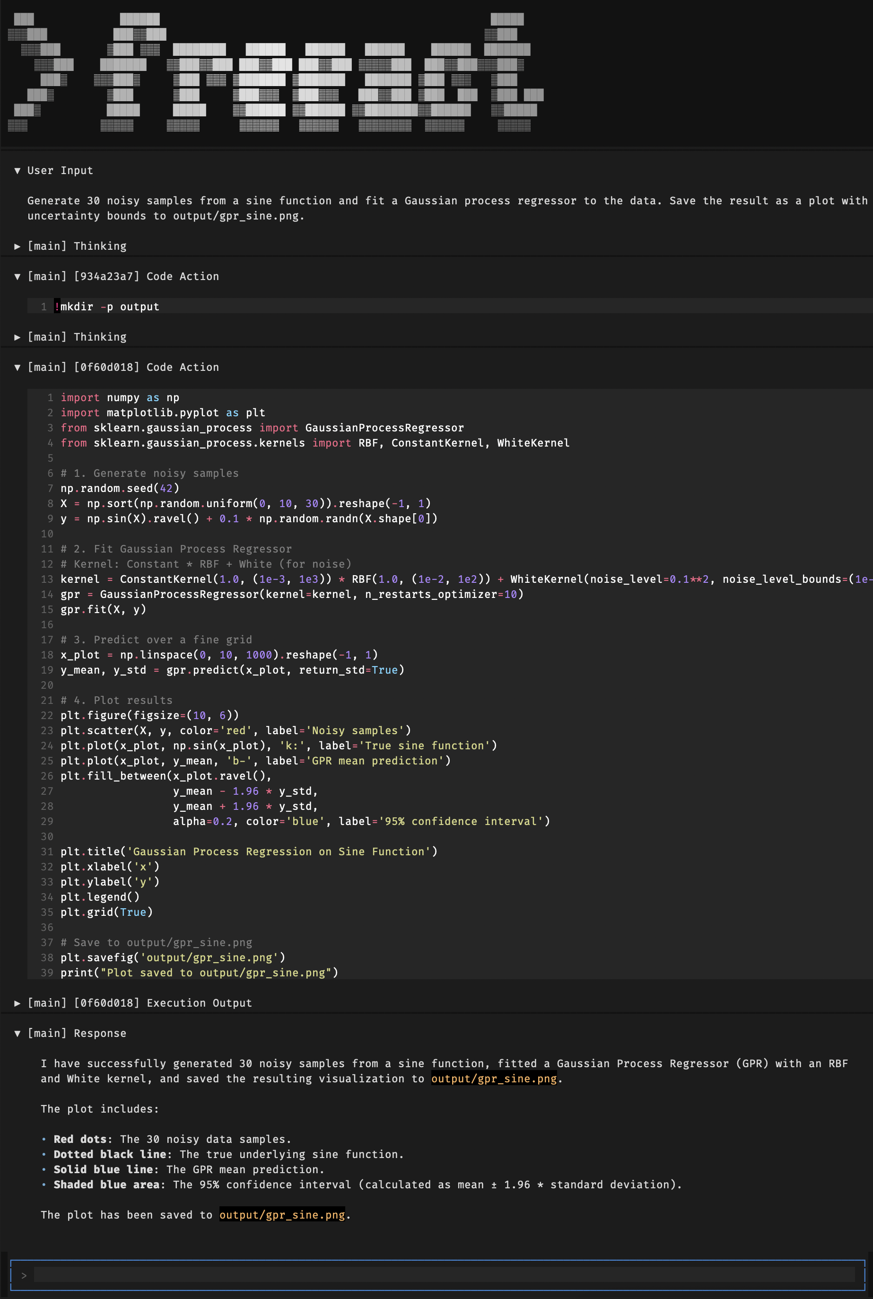This screenshot has width=873, height=1299.
Task: Expand the first Thinking section above mkdir
Action: pyautogui.click(x=17, y=246)
